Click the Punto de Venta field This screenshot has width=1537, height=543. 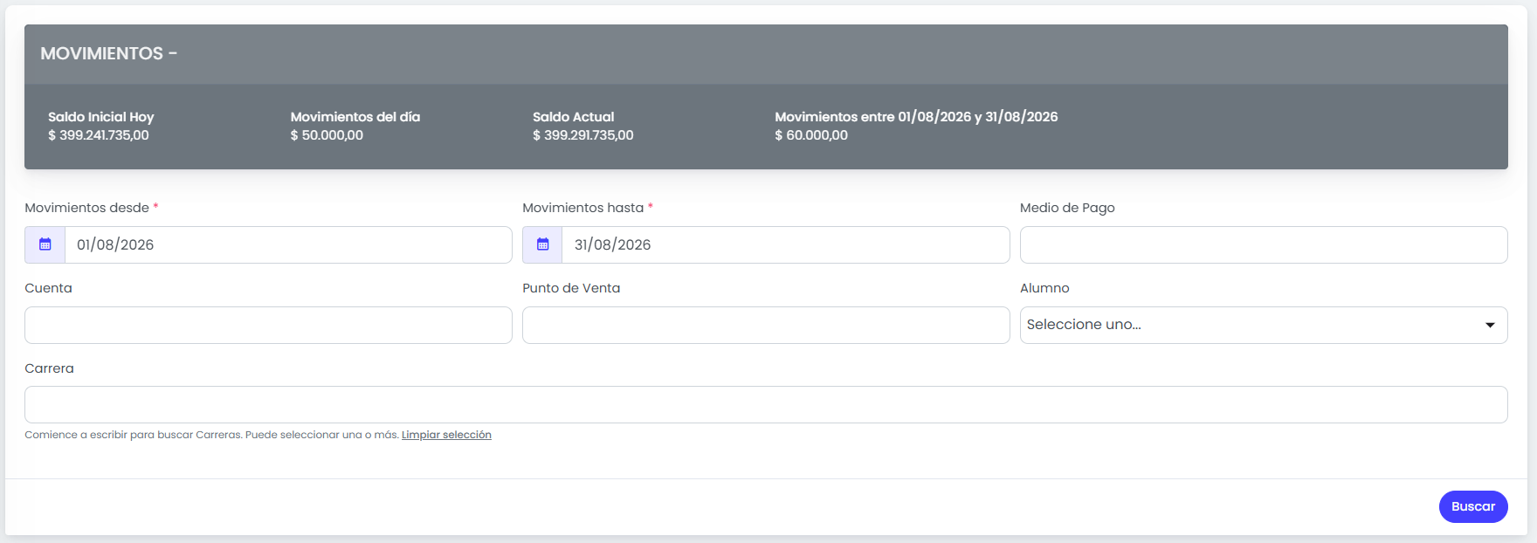pos(766,325)
